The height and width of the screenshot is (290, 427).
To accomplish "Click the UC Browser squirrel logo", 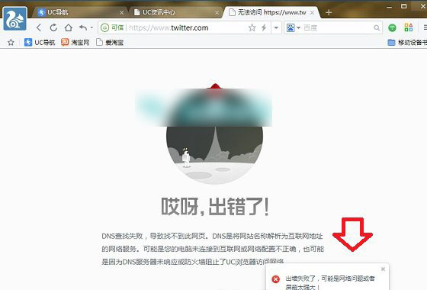I will coord(15,18).
